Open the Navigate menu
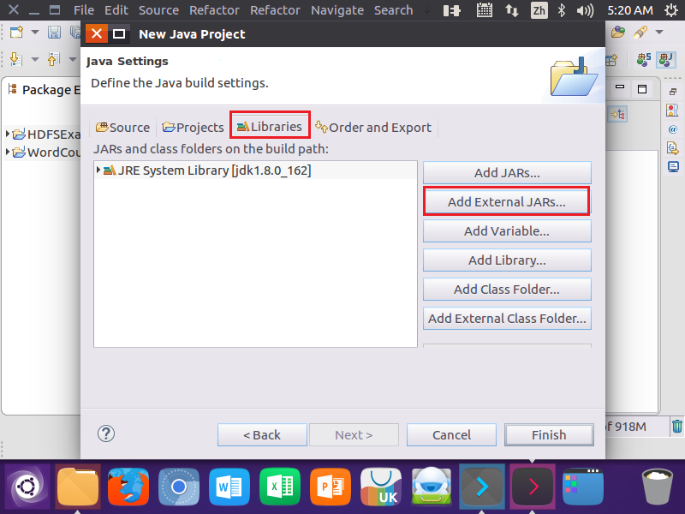The width and height of the screenshot is (685, 514). [337, 10]
